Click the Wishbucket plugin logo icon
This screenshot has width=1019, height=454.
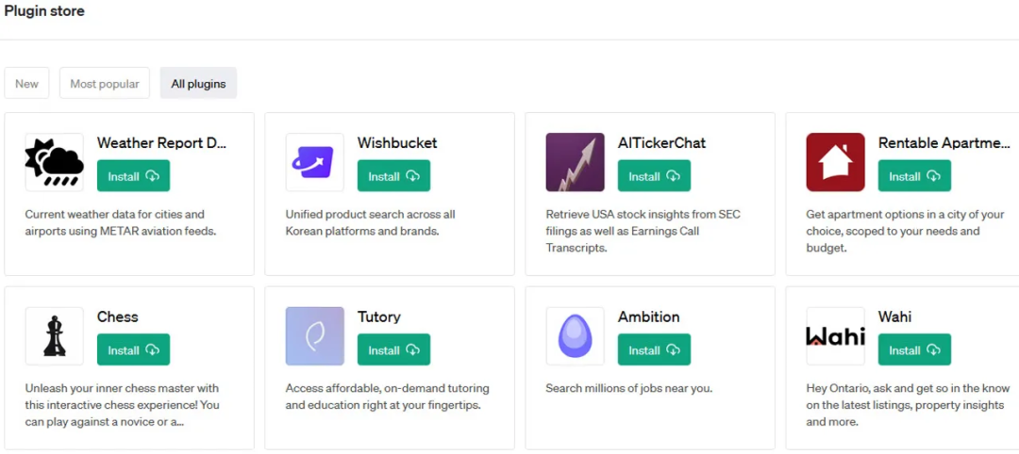(314, 162)
